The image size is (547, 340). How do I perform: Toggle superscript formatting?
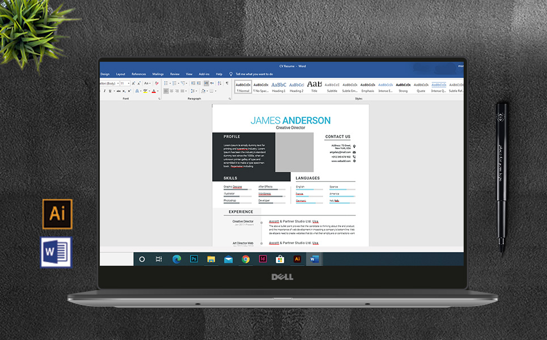(129, 91)
